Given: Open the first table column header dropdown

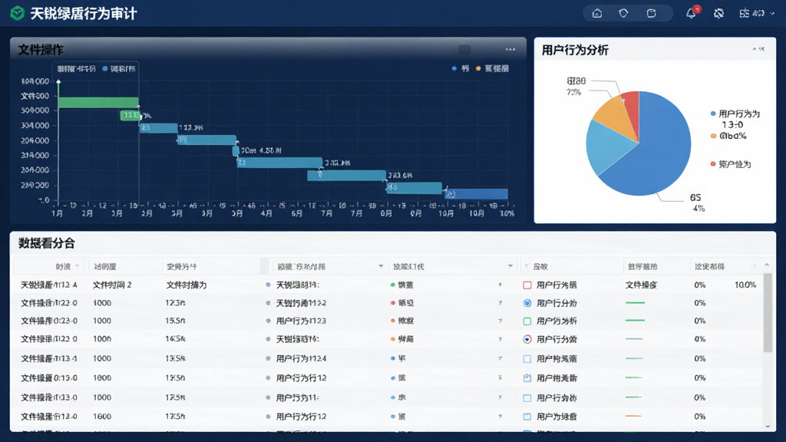Looking at the screenshot, I should [x=78, y=266].
